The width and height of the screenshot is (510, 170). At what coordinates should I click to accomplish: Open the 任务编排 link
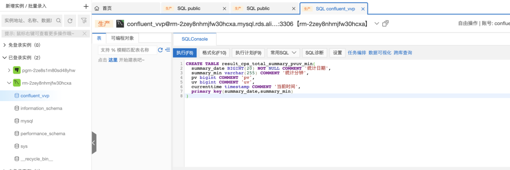[x=357, y=53]
